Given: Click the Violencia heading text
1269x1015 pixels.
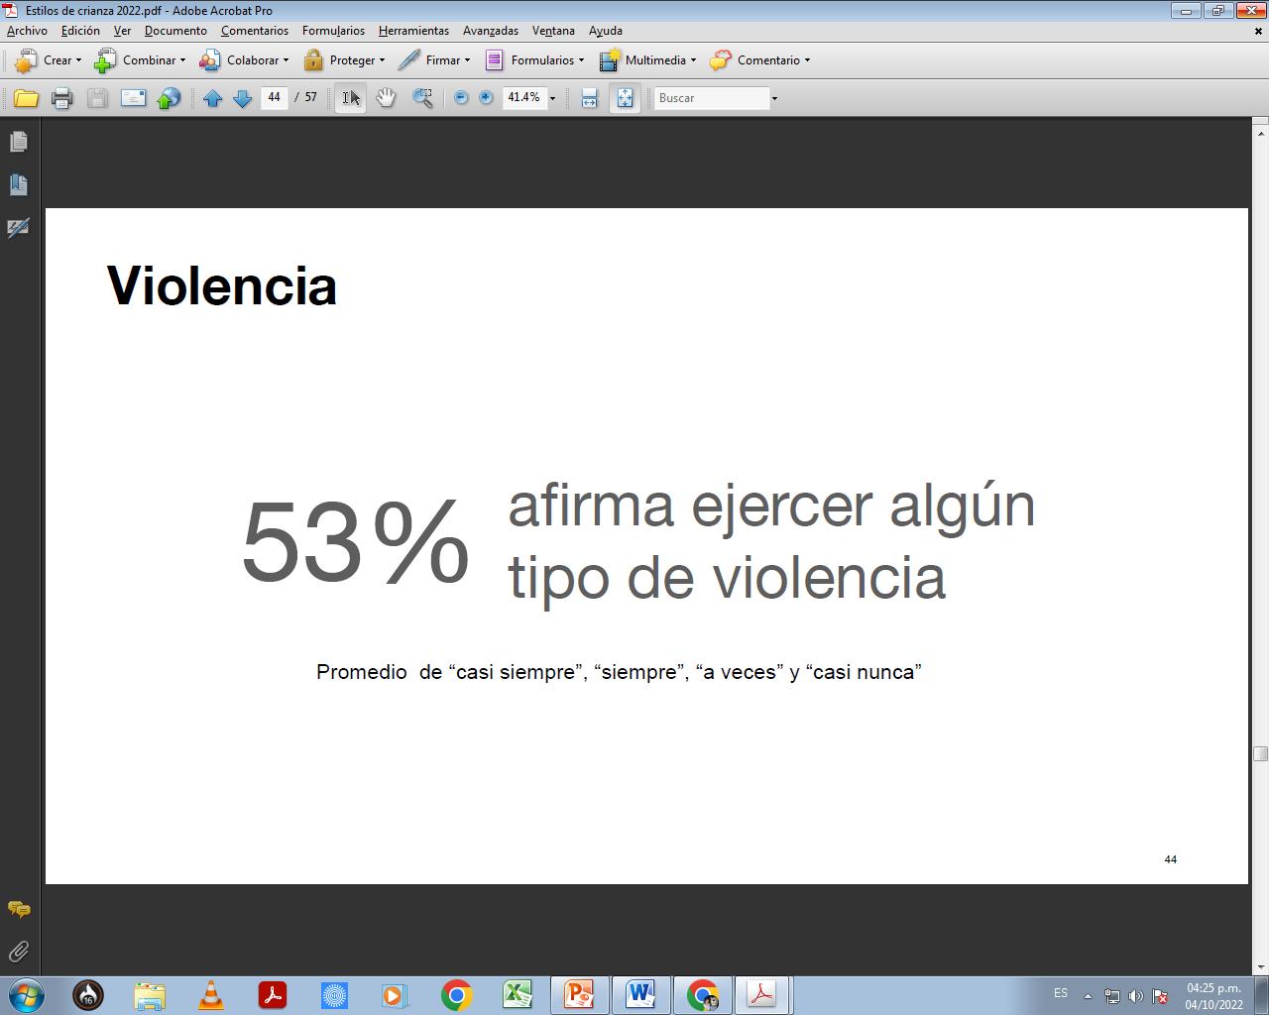Looking at the screenshot, I should pyautogui.click(x=222, y=285).
